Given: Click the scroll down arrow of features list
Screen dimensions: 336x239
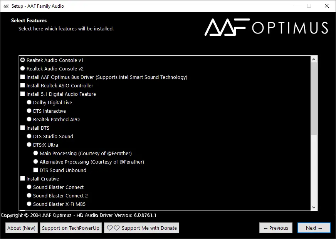Looking at the screenshot, I should click(314, 207).
